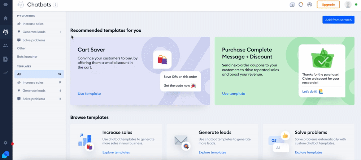Open Generate leads templates with 8 items
The image size is (361, 160).
[39, 90]
